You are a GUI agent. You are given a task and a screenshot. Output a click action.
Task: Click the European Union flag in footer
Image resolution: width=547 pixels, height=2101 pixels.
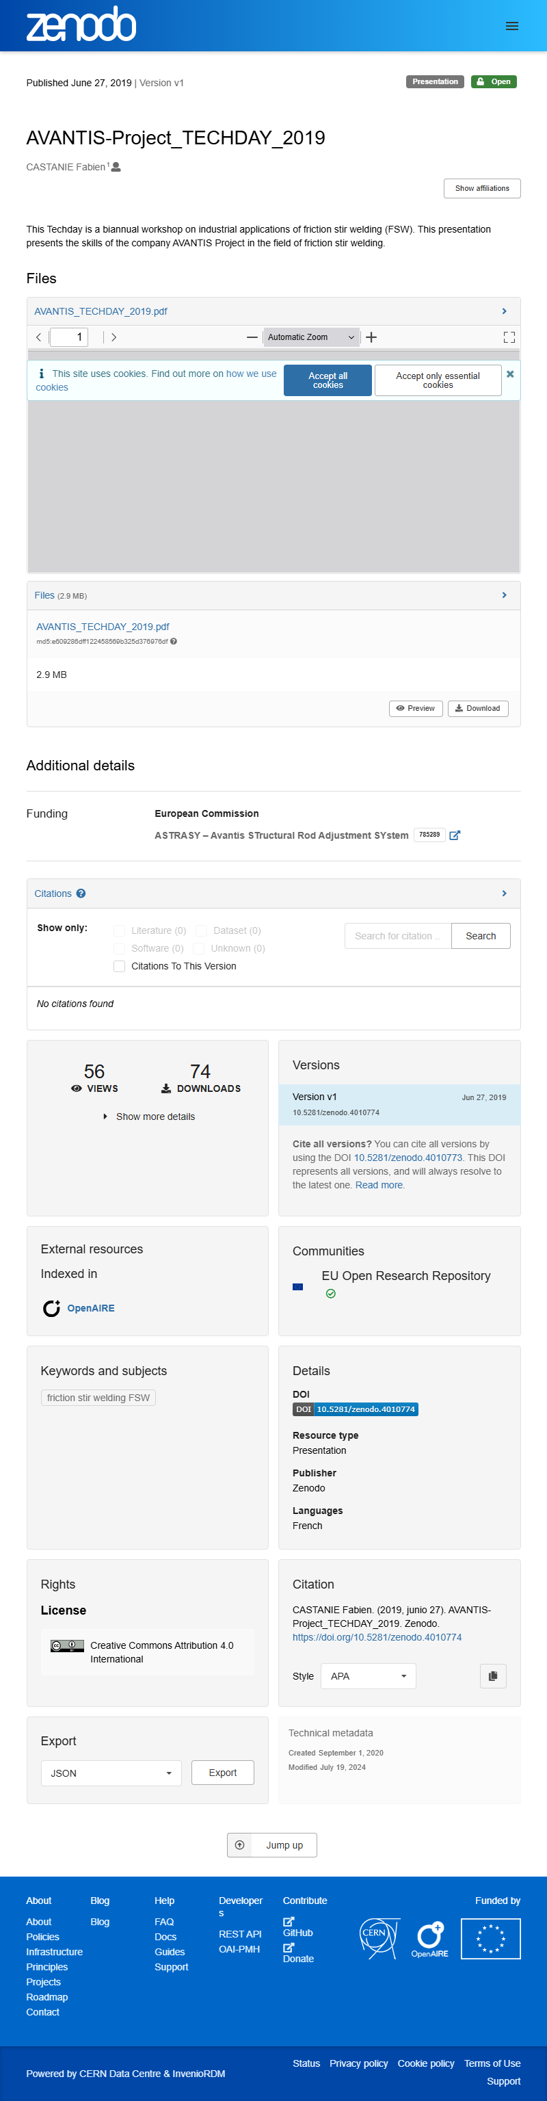(x=490, y=1938)
